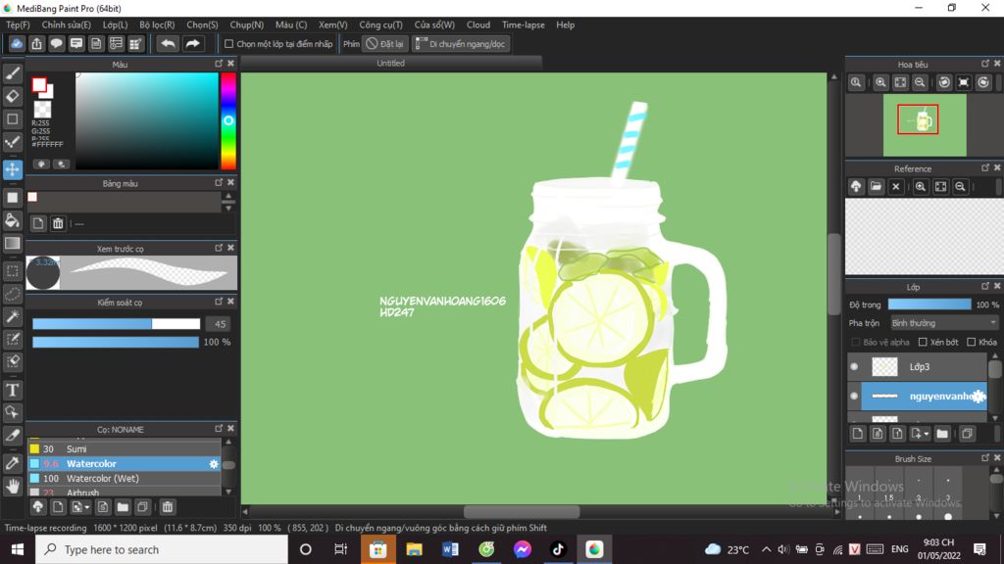The image size is (1004, 564).
Task: Open the 'Pha trộn' blend mode dropdown
Action: 944,323
